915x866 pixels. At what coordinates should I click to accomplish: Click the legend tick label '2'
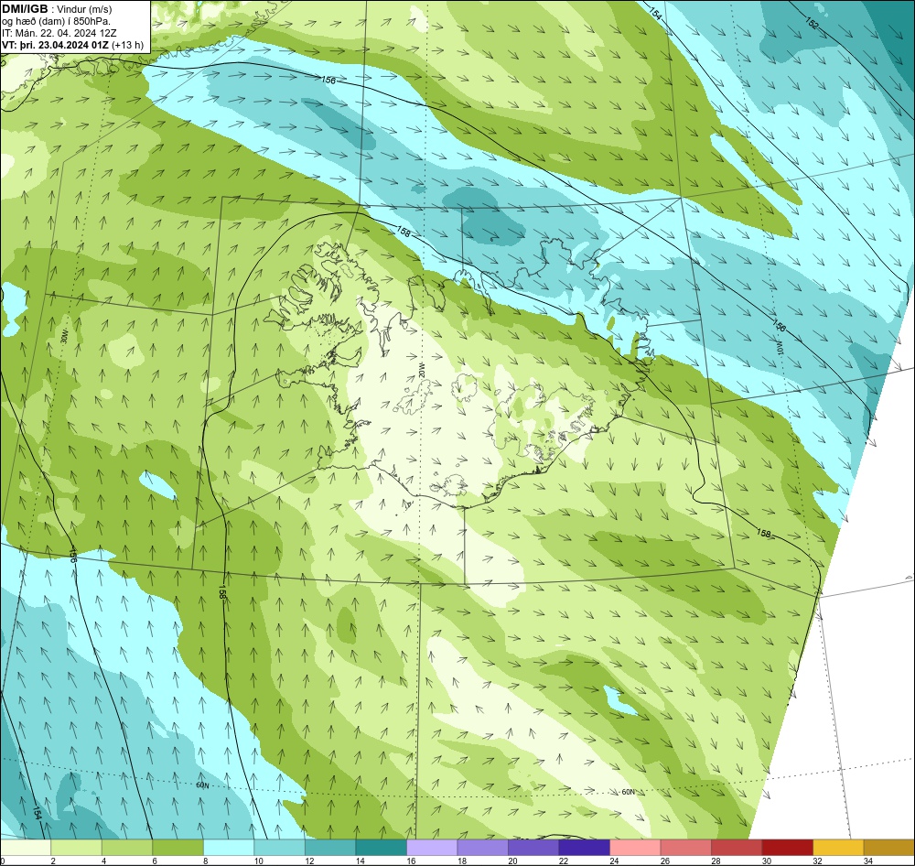pos(52,861)
